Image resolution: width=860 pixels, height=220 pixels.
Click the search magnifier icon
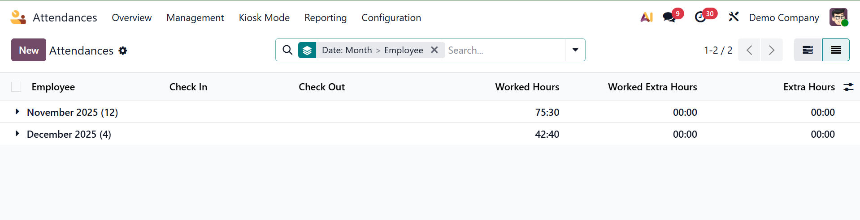pyautogui.click(x=287, y=50)
